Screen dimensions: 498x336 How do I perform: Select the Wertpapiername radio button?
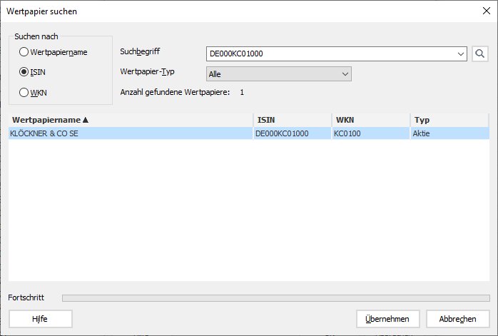(24, 51)
